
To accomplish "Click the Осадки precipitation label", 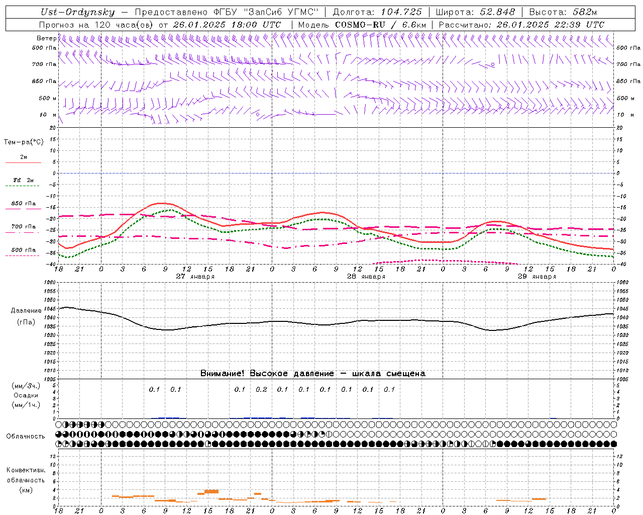I will tap(26, 395).
